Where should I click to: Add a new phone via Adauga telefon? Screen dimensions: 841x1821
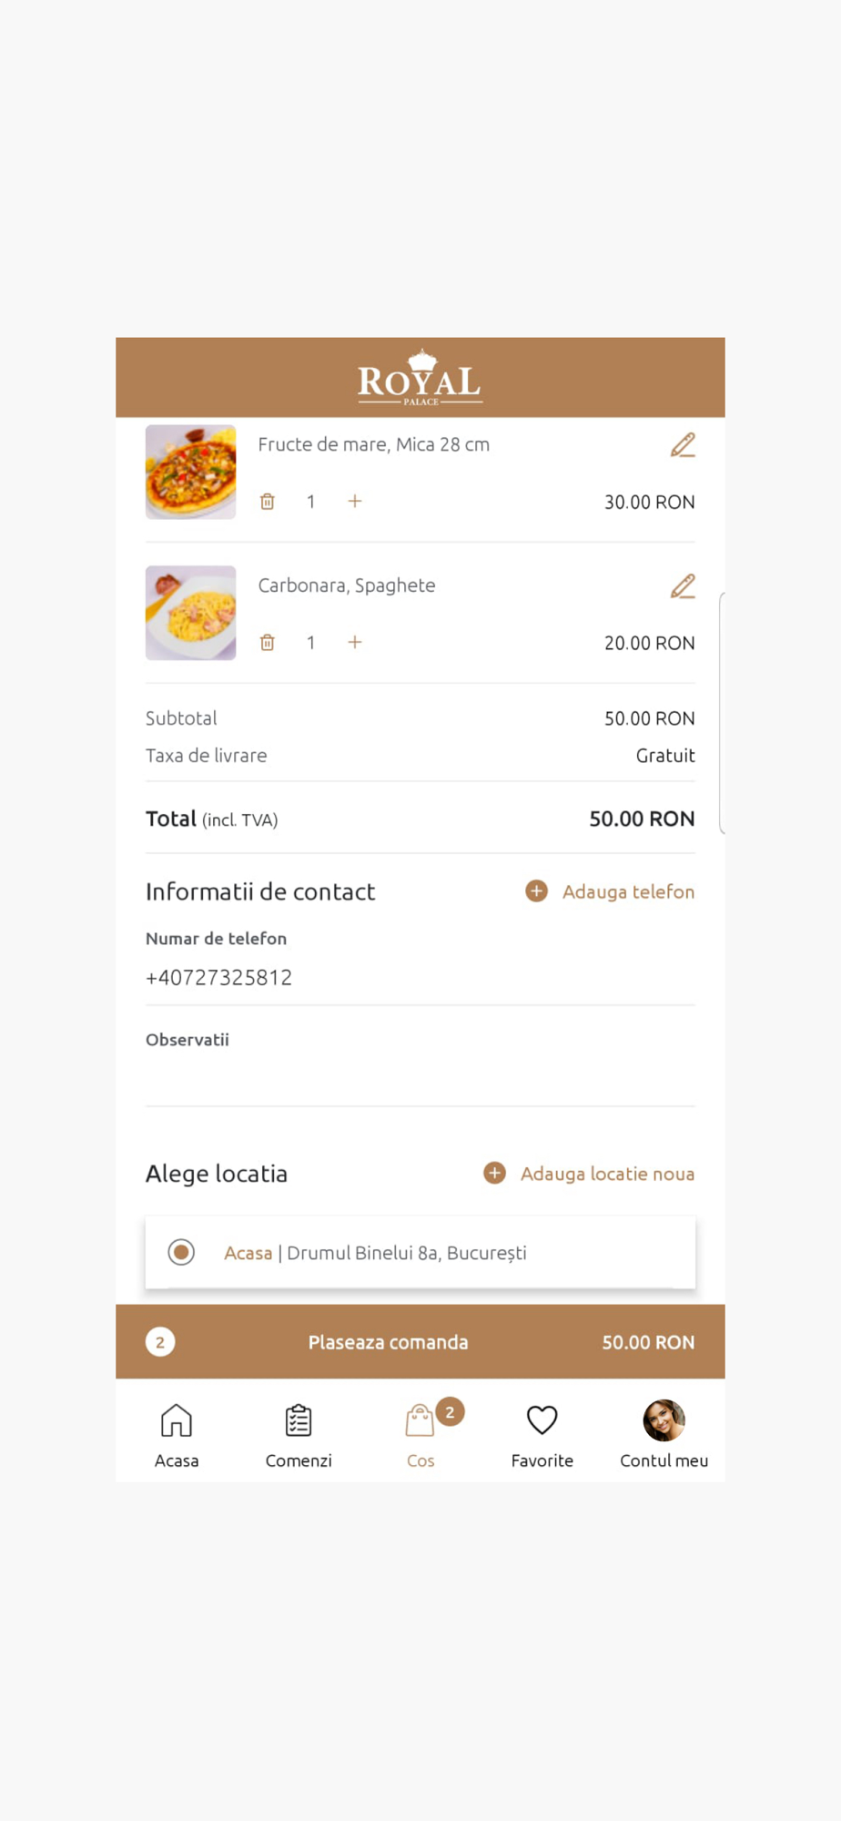pos(610,891)
